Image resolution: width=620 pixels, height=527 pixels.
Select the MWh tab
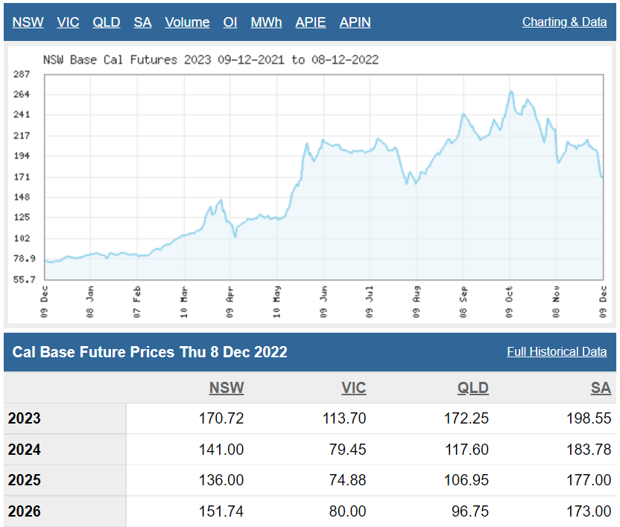tap(266, 22)
